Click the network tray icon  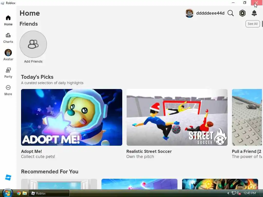[x=233, y=193]
